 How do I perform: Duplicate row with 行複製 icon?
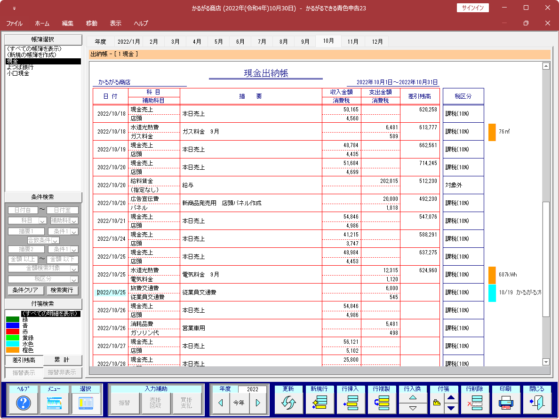[x=382, y=403]
